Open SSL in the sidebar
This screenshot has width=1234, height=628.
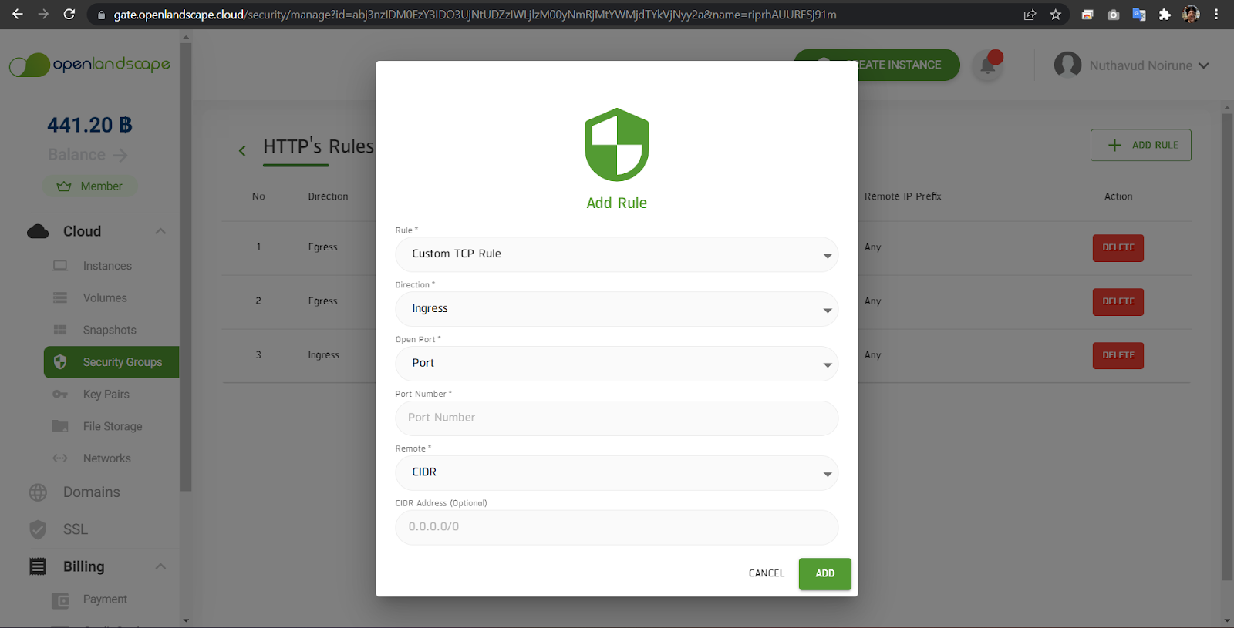(75, 529)
